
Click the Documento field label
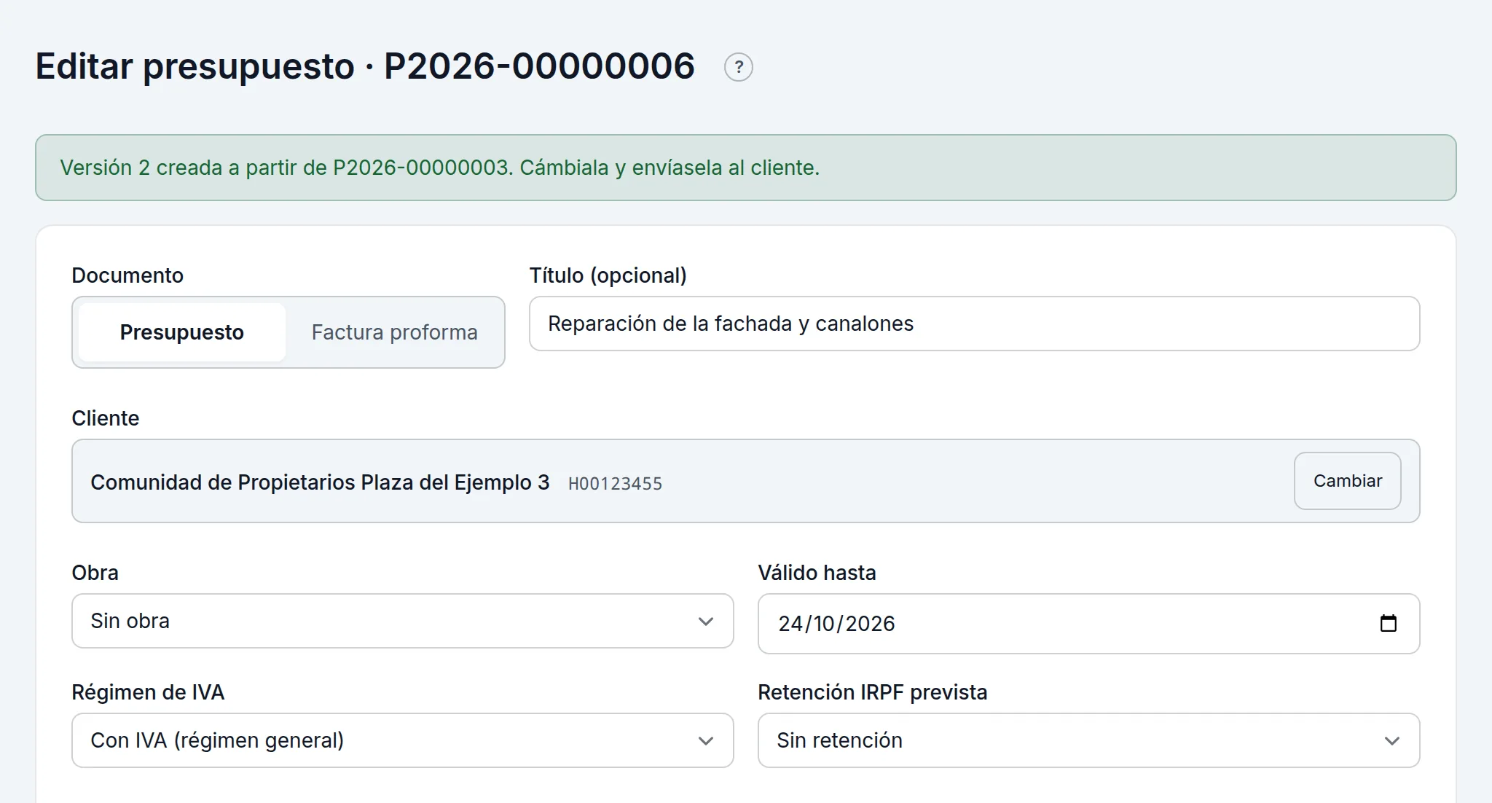pyautogui.click(x=127, y=275)
